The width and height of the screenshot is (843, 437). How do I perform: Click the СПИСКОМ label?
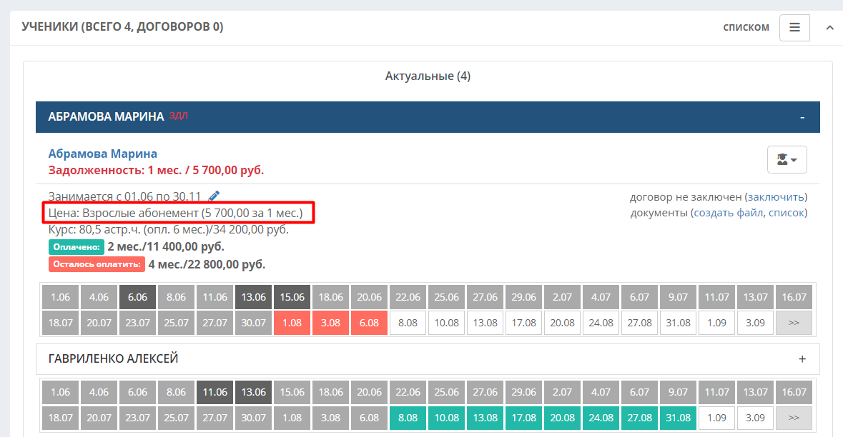pos(746,27)
